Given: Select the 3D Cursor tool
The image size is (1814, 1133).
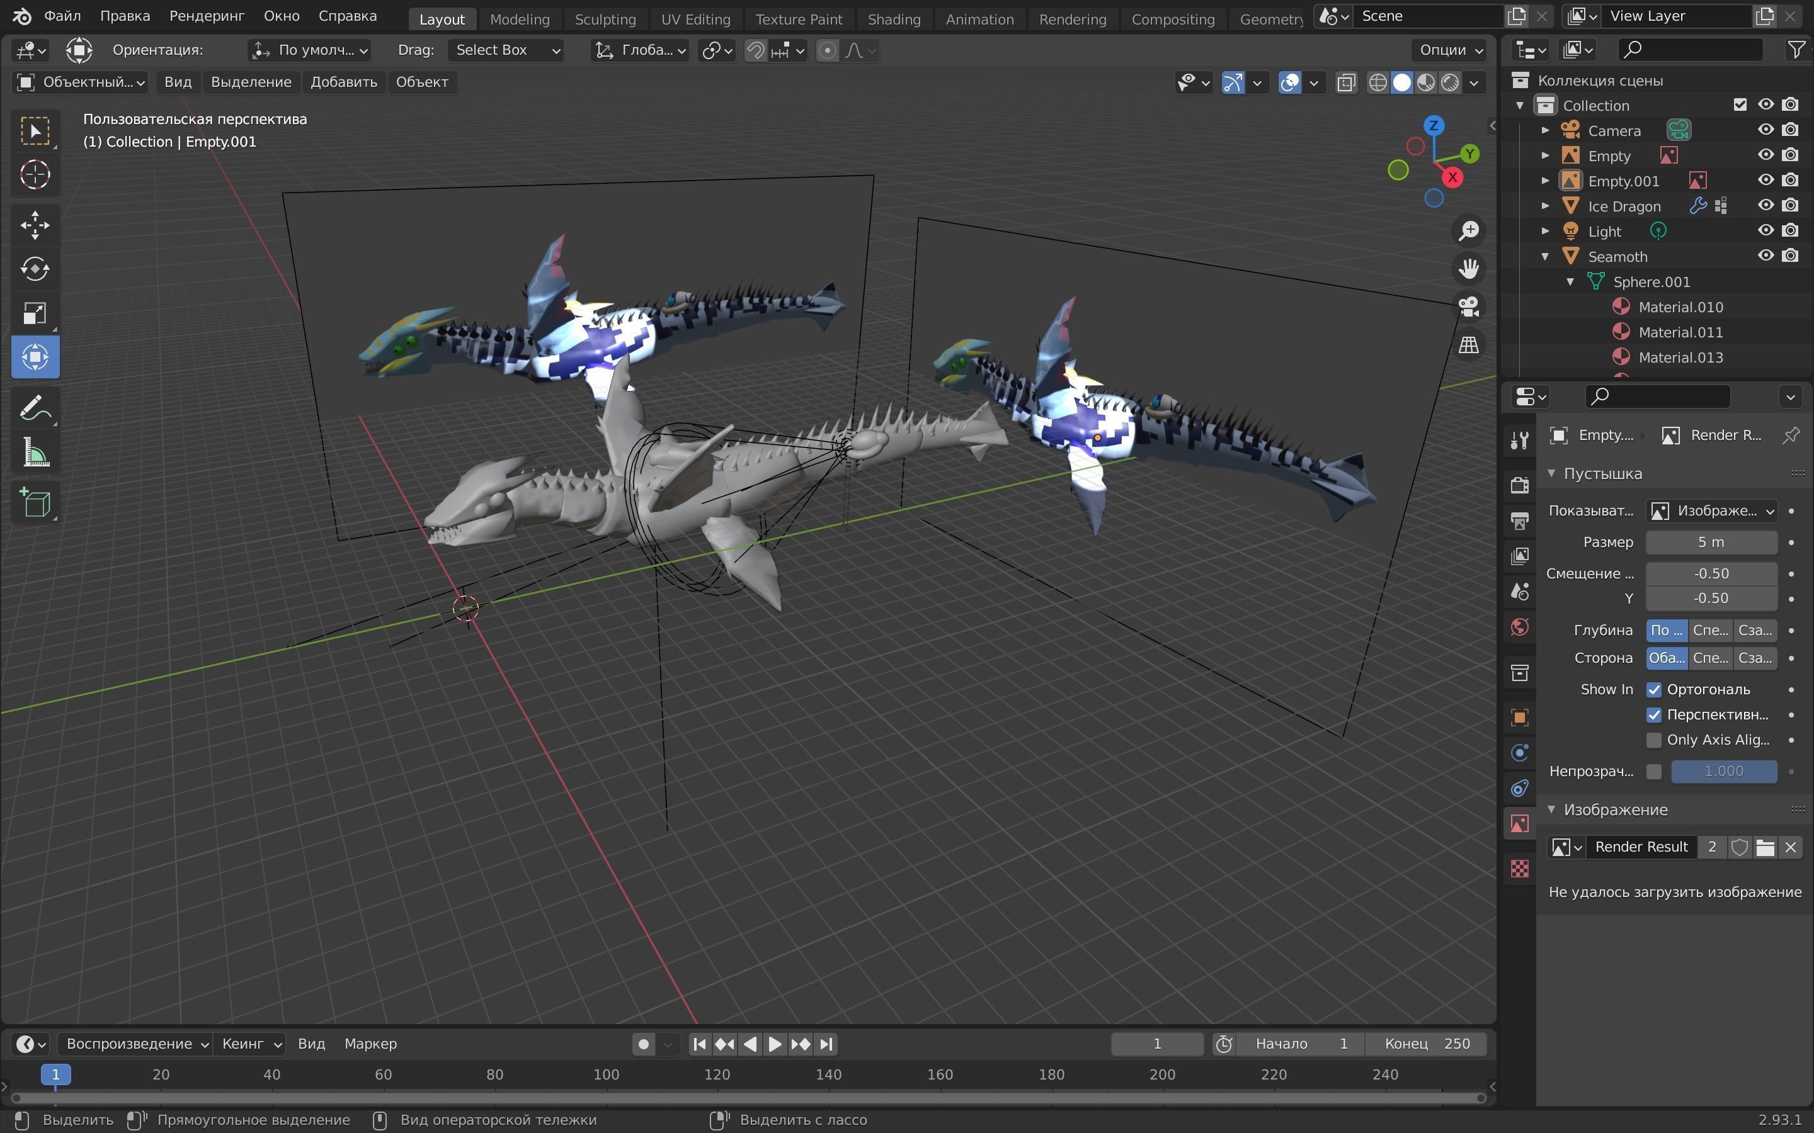Looking at the screenshot, I should pos(35,174).
